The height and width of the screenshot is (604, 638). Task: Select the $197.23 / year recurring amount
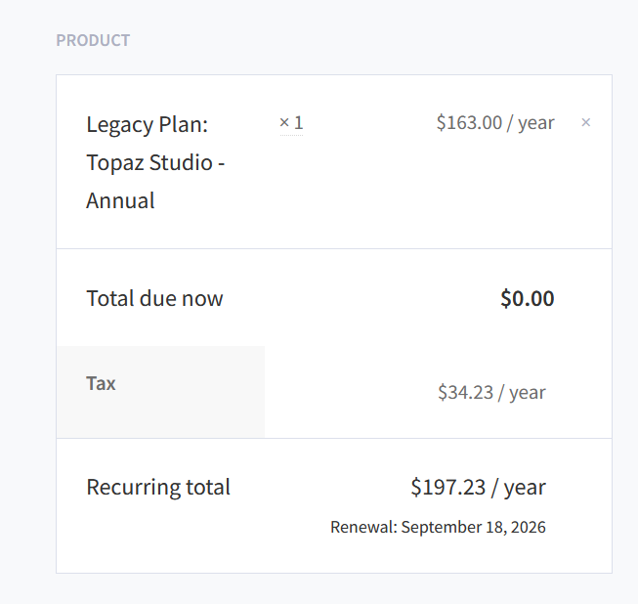478,488
